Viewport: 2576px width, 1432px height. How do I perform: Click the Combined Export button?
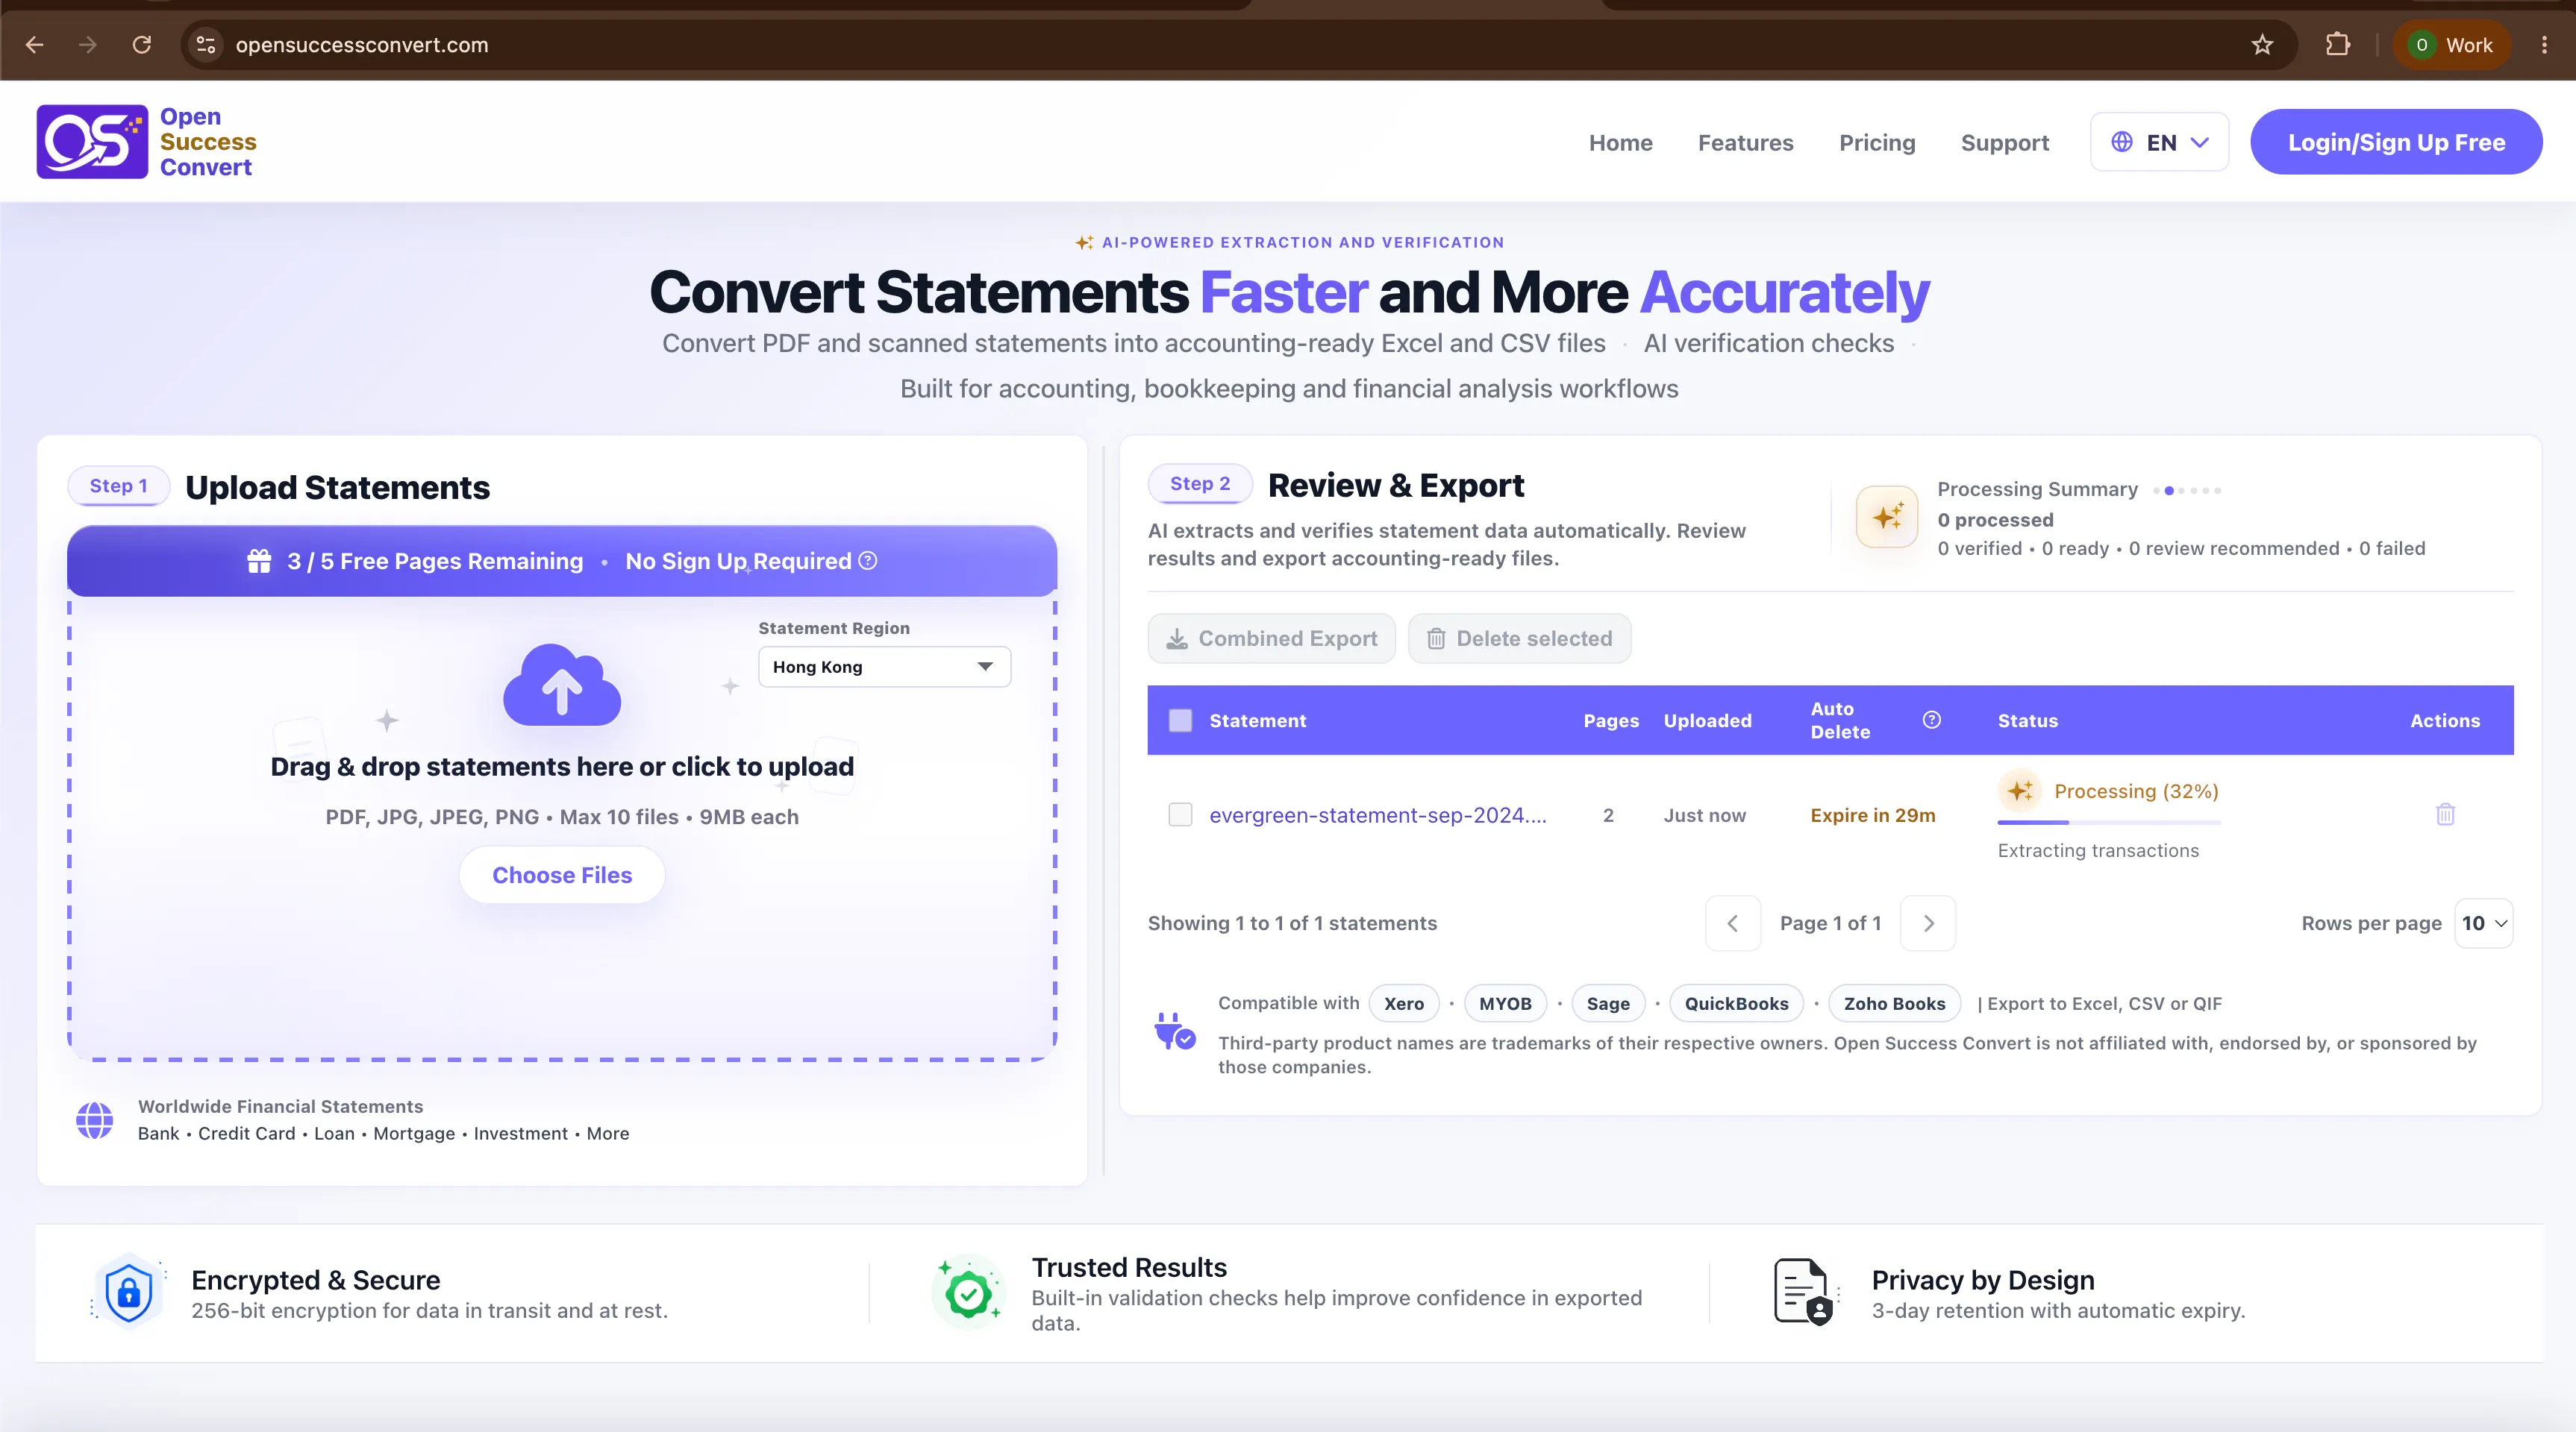1271,638
